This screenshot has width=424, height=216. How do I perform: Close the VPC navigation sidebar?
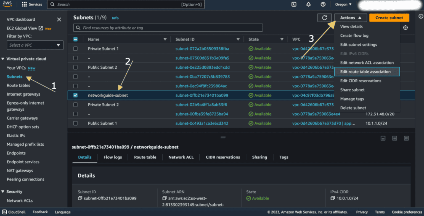59,20
